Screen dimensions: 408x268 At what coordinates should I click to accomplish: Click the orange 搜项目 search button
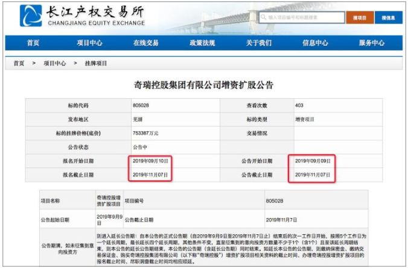coord(360,17)
